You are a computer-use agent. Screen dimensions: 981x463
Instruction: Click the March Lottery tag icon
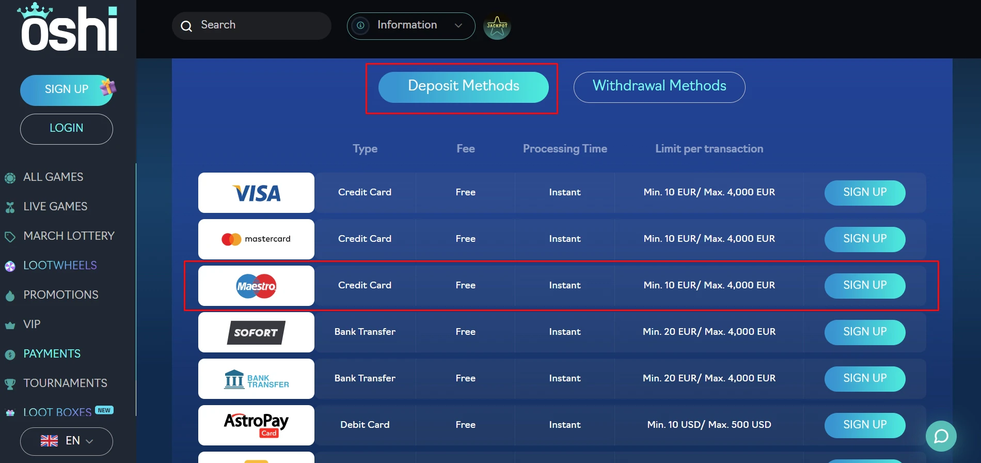click(10, 237)
